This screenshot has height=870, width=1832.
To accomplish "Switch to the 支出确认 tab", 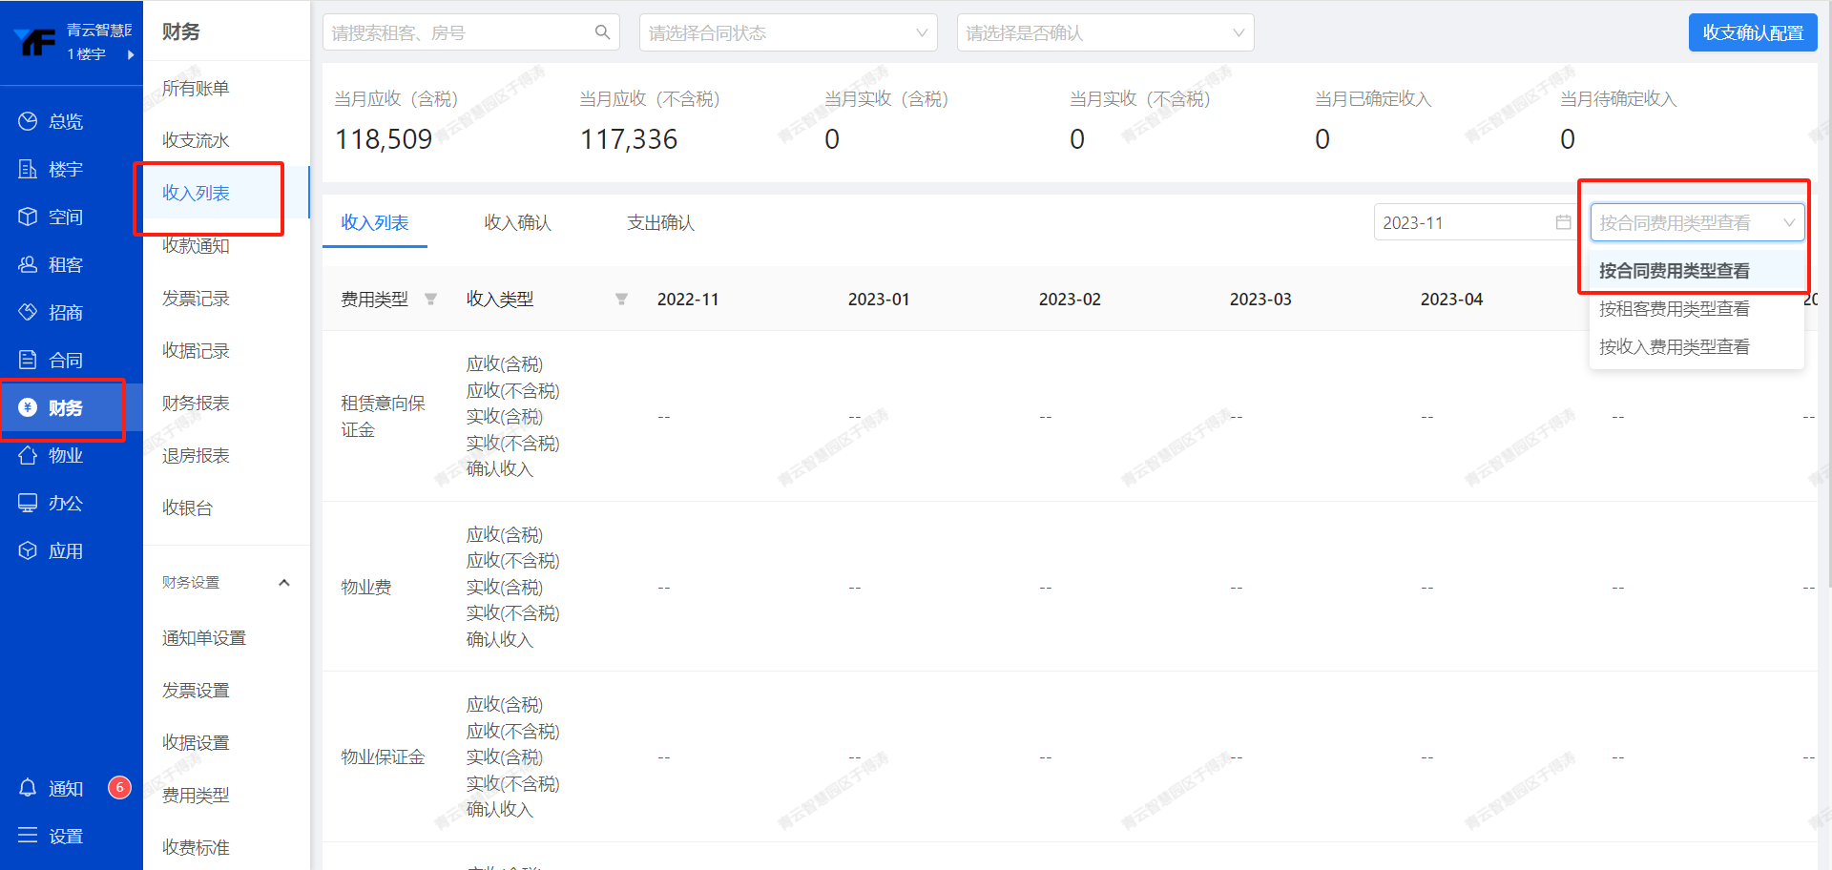I will (x=660, y=222).
